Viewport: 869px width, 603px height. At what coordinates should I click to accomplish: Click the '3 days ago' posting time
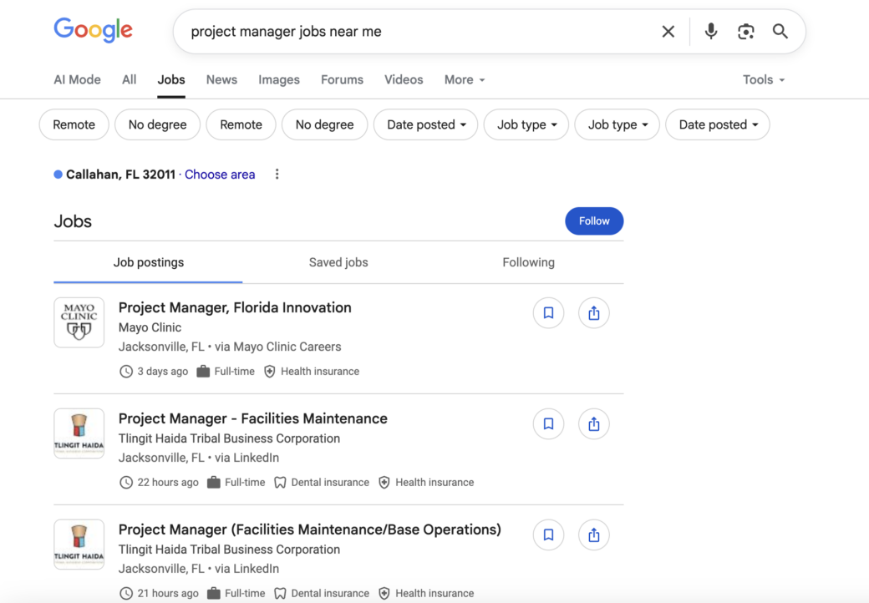coord(162,372)
